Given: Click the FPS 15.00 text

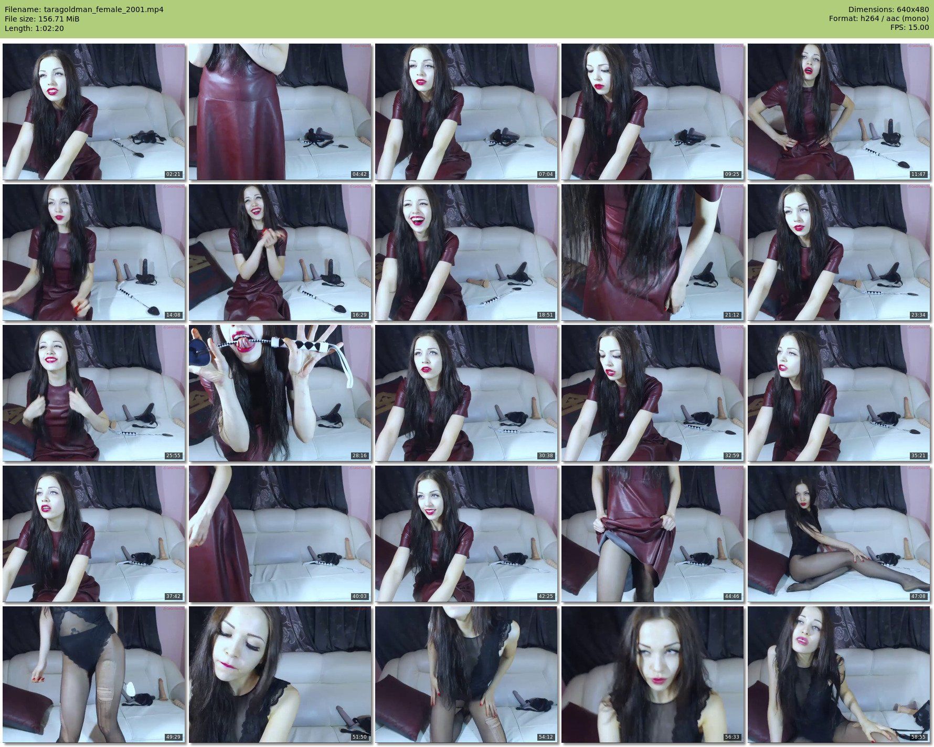Looking at the screenshot, I should pos(909,28).
